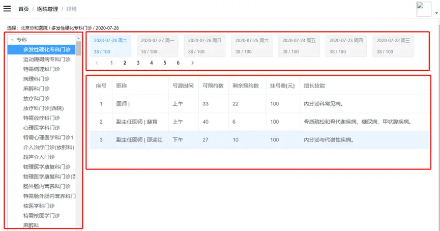
Task: Click the 号源时间 column header
Action: 183,85
